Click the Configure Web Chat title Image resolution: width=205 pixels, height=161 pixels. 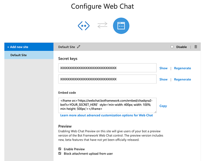(102, 6)
